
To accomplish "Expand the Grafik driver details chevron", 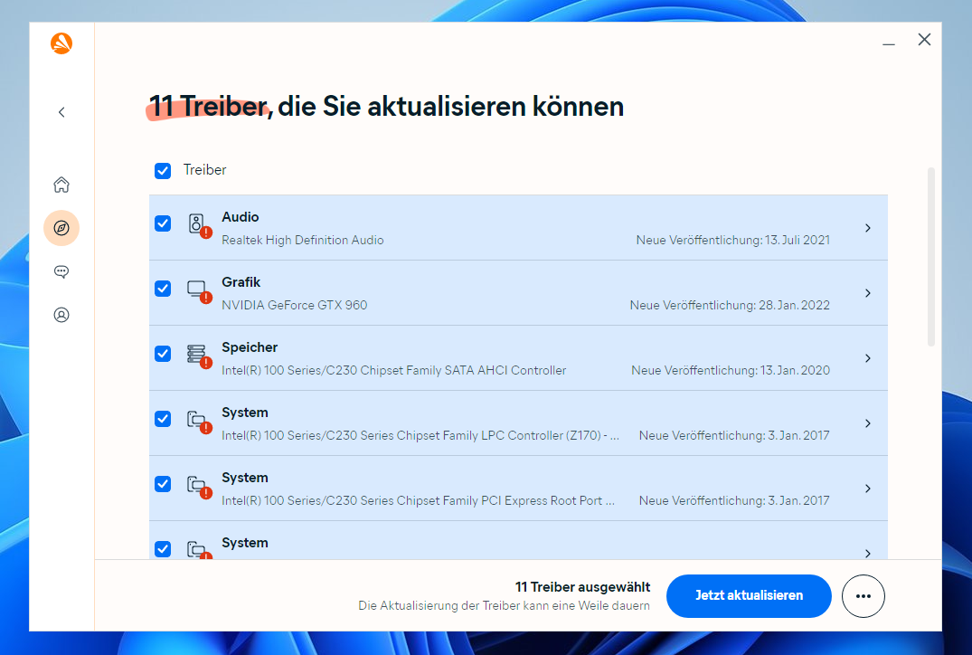I will [x=868, y=293].
